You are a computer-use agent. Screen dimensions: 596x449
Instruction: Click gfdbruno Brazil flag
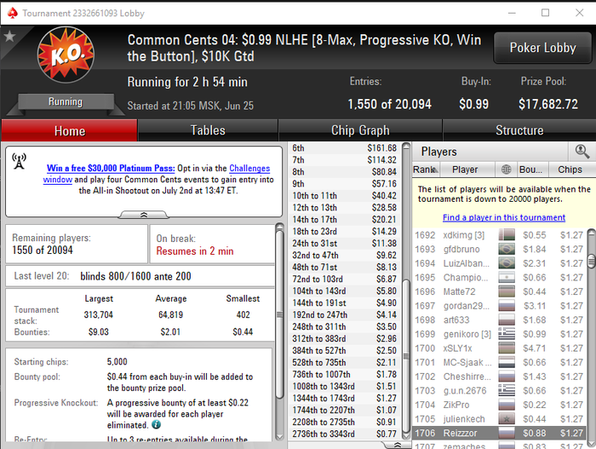[x=507, y=250]
